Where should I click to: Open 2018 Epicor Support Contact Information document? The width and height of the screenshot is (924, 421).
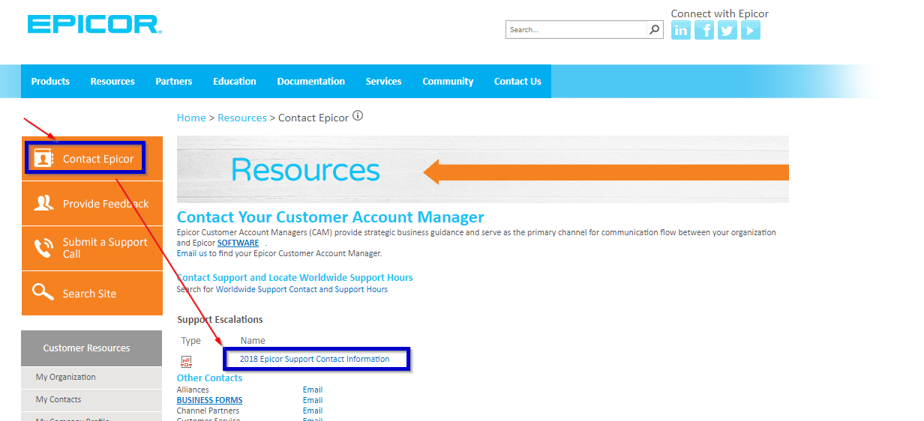pyautogui.click(x=314, y=359)
